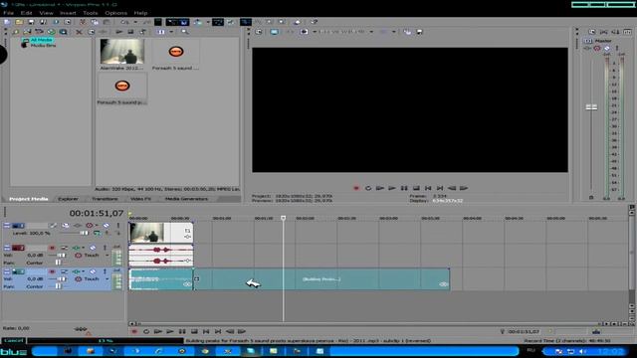Click the blue logo start button on taskbar

click(13, 352)
